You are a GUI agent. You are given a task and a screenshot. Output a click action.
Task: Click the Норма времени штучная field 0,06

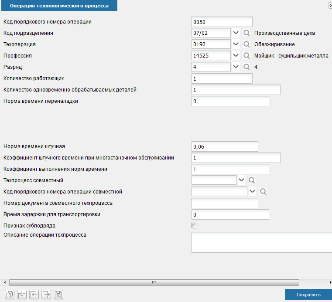coord(225,146)
